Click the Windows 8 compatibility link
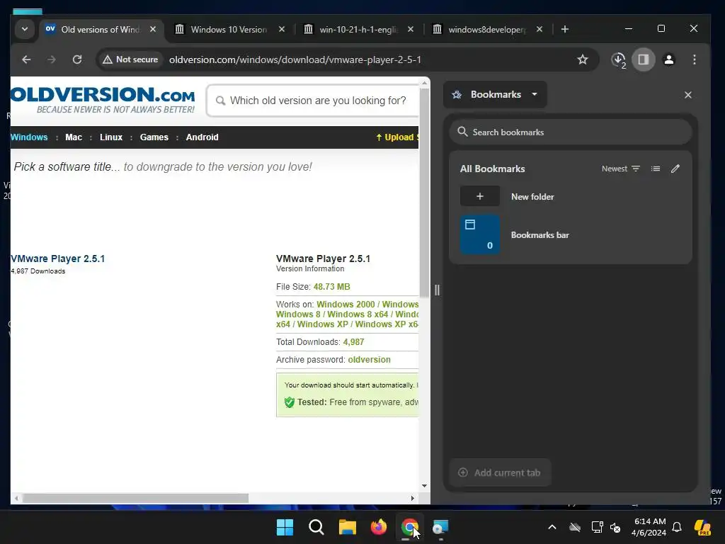The width and height of the screenshot is (725, 544). tap(298, 314)
